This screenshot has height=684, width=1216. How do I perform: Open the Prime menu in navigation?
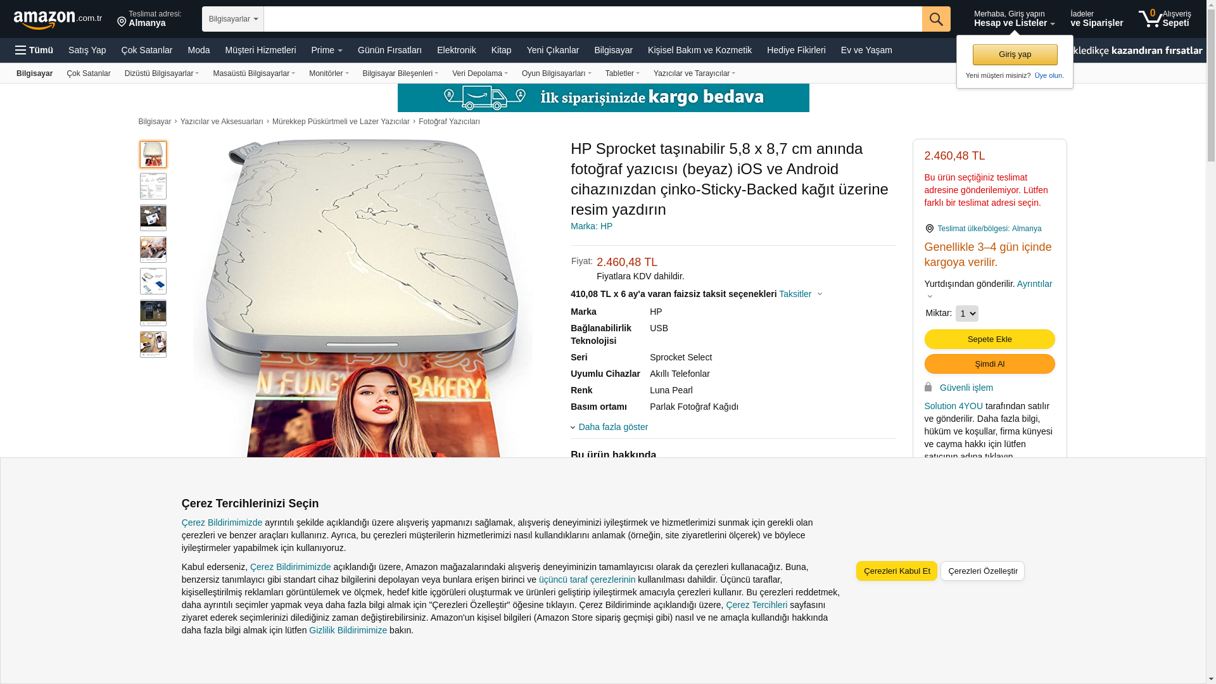click(327, 50)
